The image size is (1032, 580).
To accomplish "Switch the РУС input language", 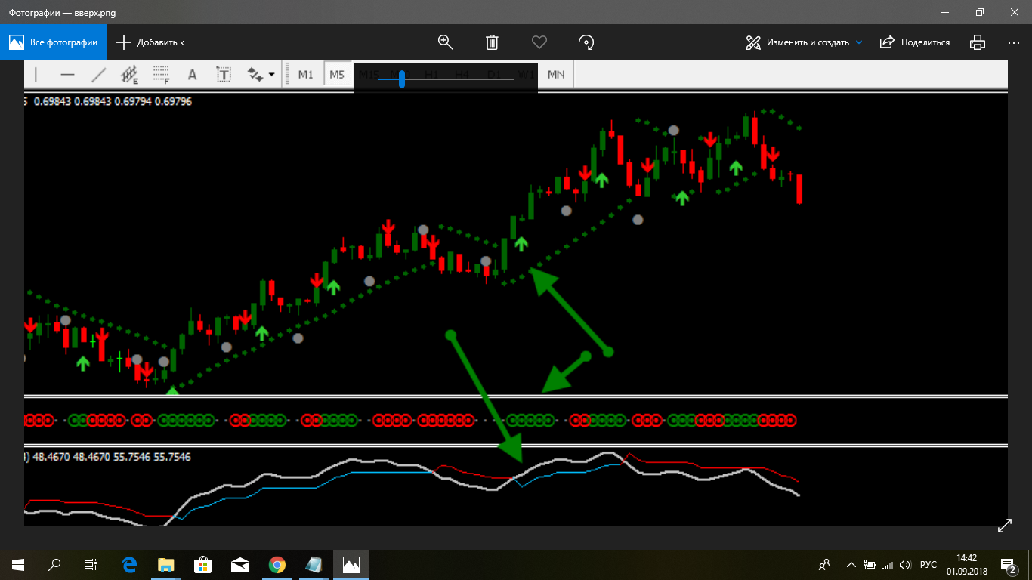I will pos(928,565).
